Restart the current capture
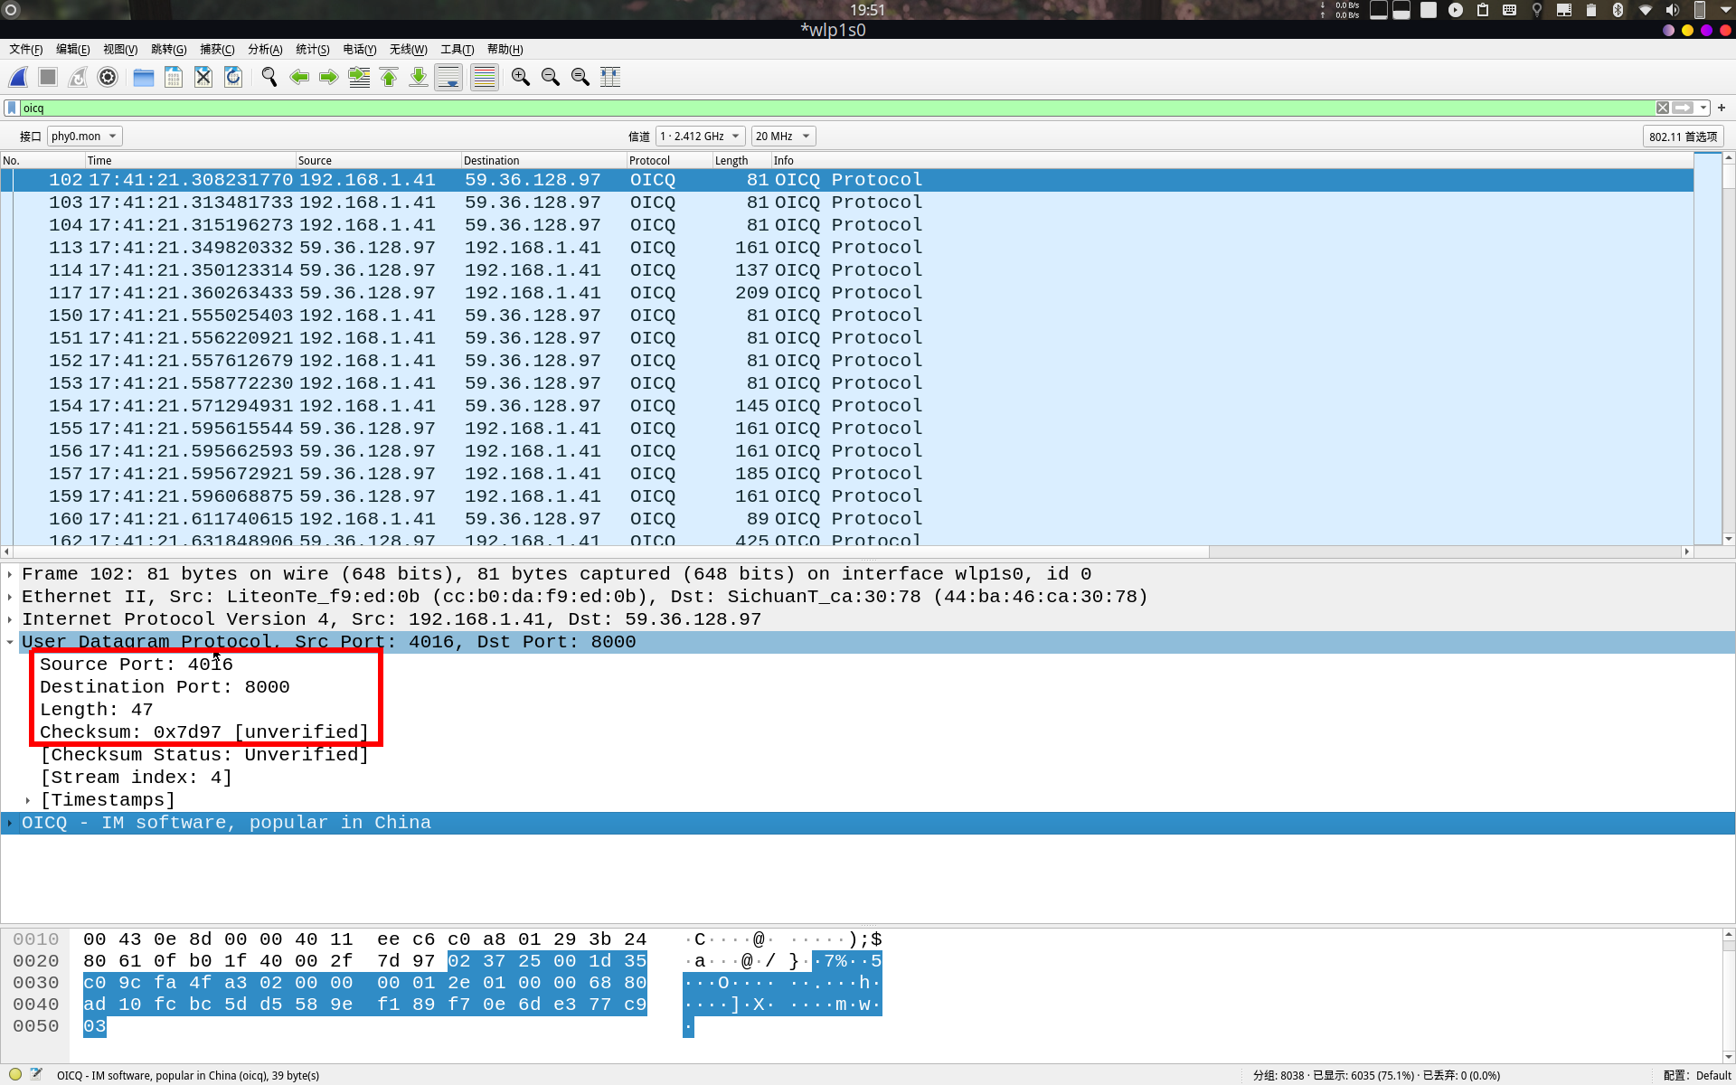 click(78, 78)
